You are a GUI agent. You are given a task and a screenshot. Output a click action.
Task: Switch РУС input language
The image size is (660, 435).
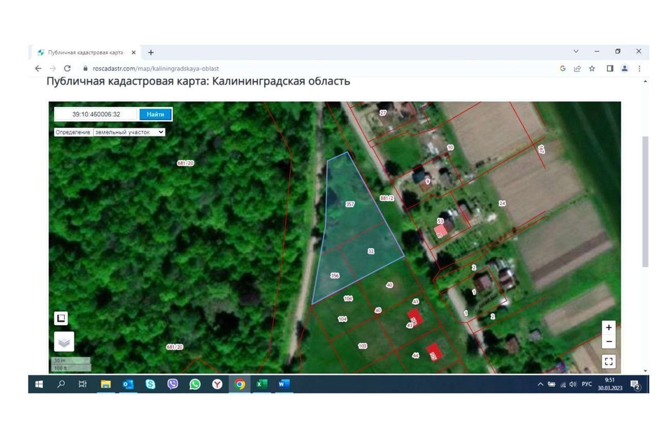pyautogui.click(x=587, y=384)
